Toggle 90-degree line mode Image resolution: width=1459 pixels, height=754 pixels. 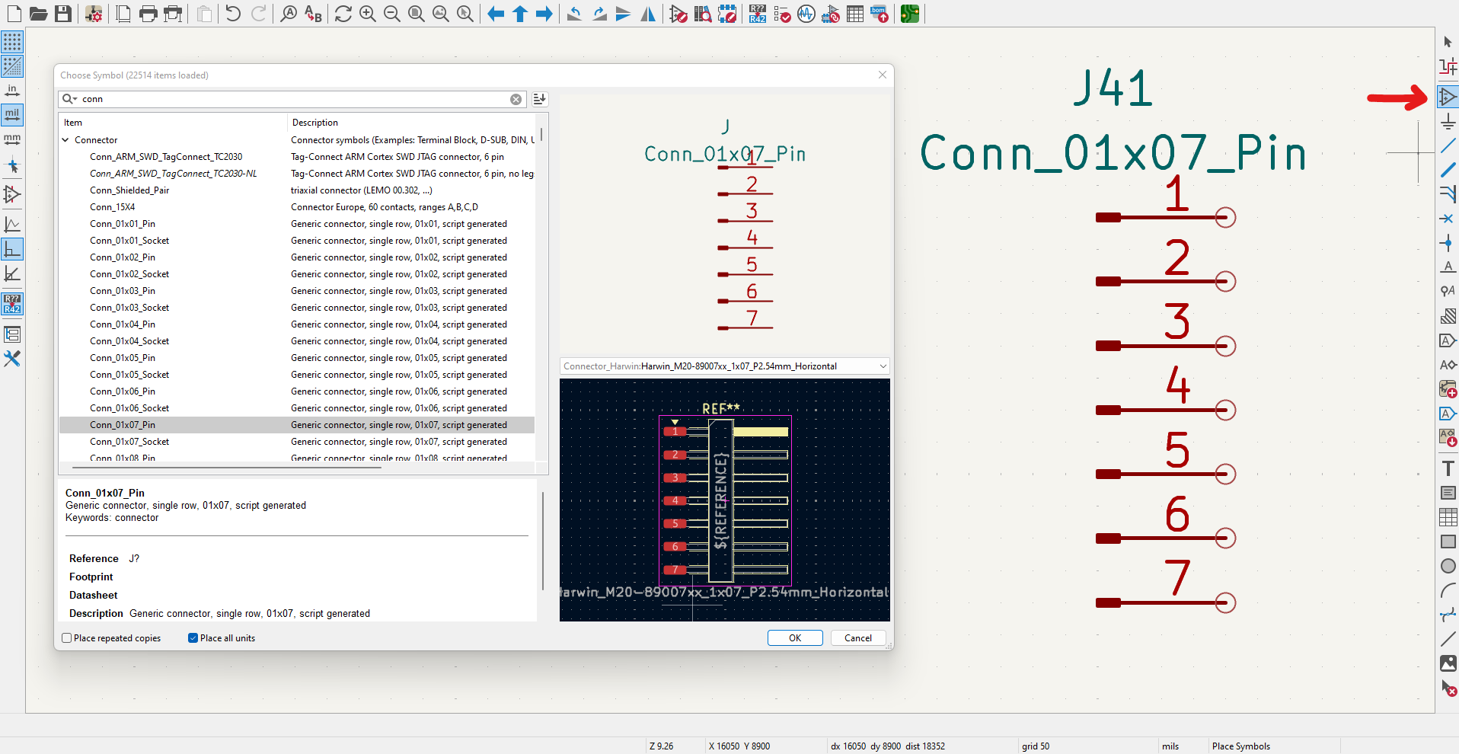[12, 249]
